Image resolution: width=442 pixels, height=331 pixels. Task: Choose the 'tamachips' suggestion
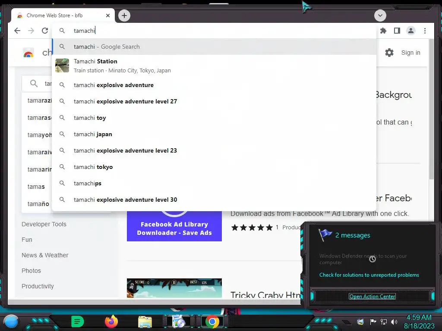tap(214, 183)
